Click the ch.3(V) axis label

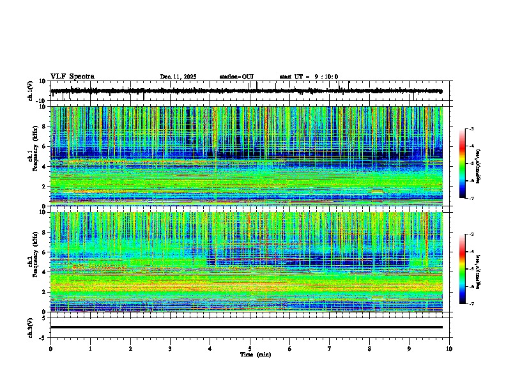pos(31,328)
